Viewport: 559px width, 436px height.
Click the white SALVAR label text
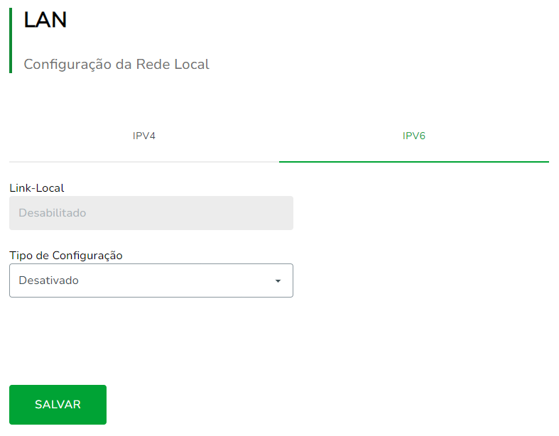point(58,405)
